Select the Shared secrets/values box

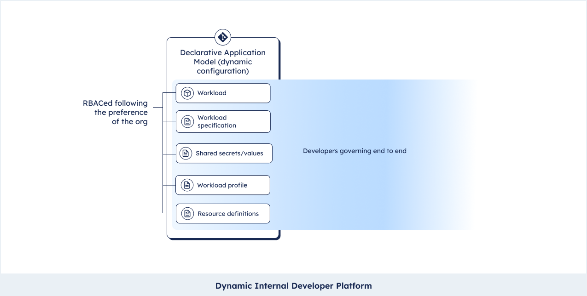(x=224, y=154)
